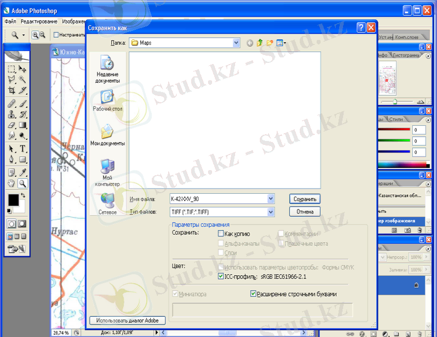Go back to the previous folder
The image size is (437, 337).
point(250,43)
